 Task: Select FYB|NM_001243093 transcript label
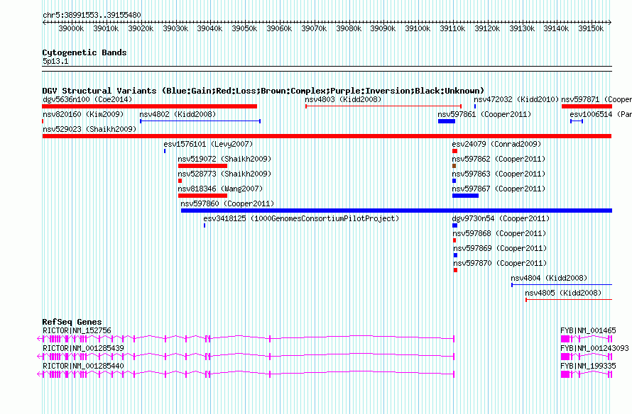[594, 348]
